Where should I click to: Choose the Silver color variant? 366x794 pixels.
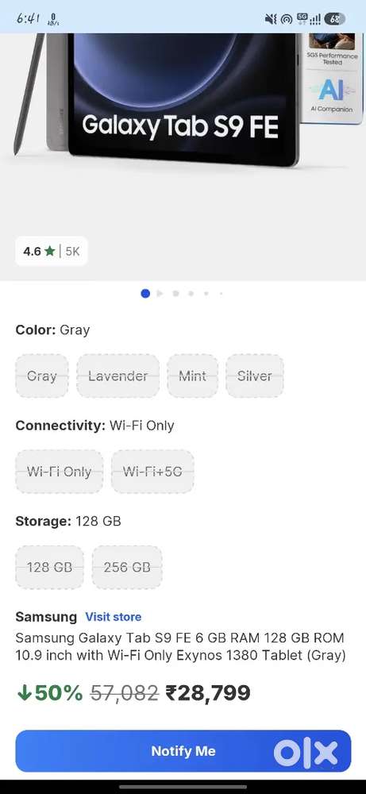pyautogui.click(x=255, y=376)
